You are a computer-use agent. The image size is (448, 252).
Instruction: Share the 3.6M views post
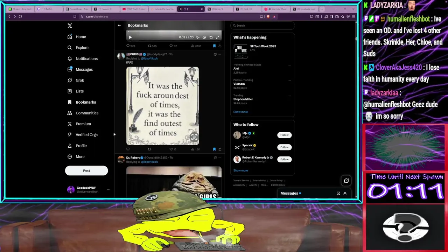(x=220, y=46)
